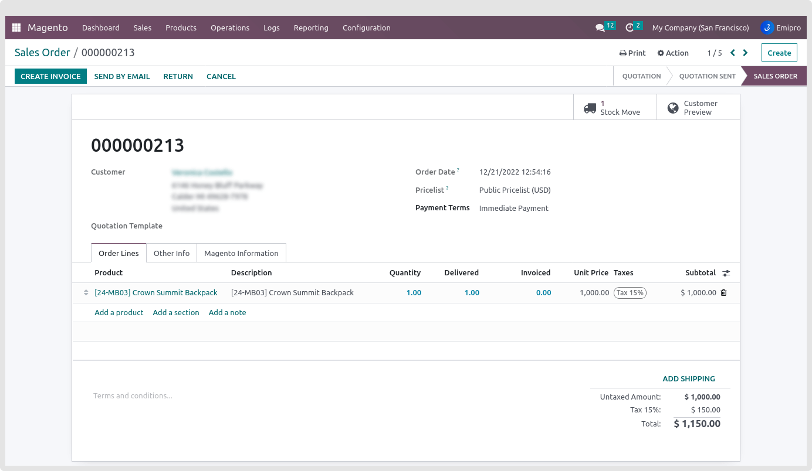
Task: Switch to the Magento Information tab
Action: 241,253
